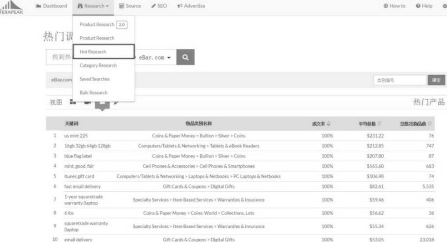Open the How to link
This screenshot has height=242, width=447.
click(x=394, y=6)
